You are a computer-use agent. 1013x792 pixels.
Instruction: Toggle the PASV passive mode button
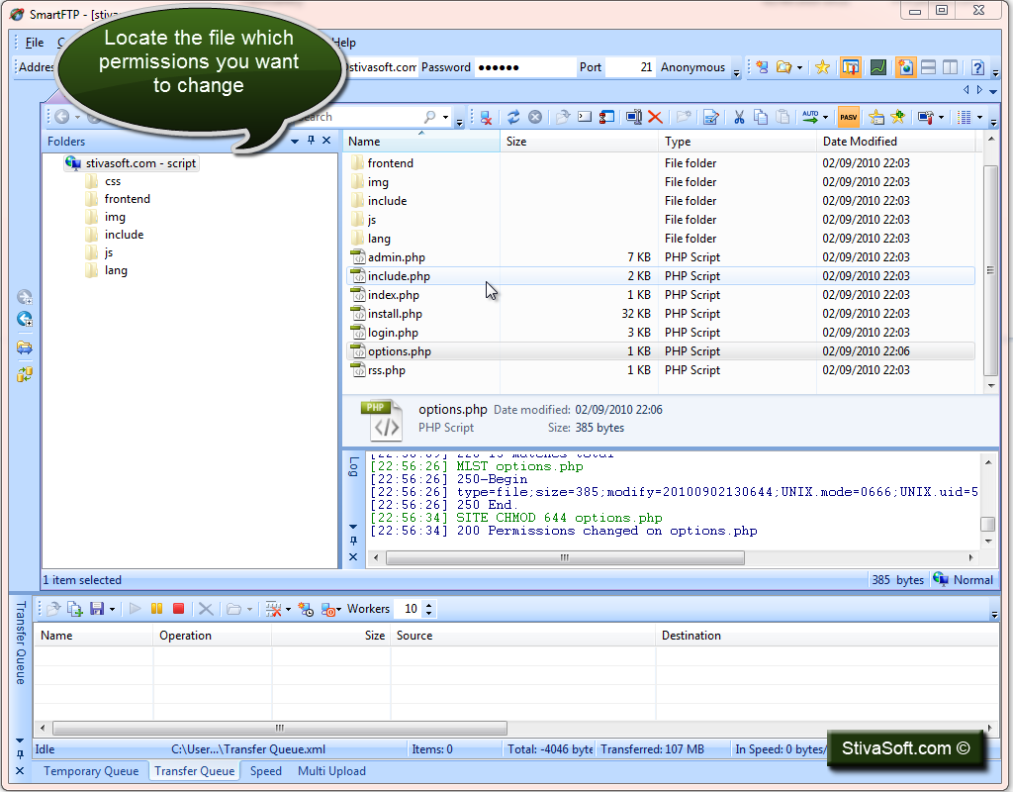click(x=848, y=117)
